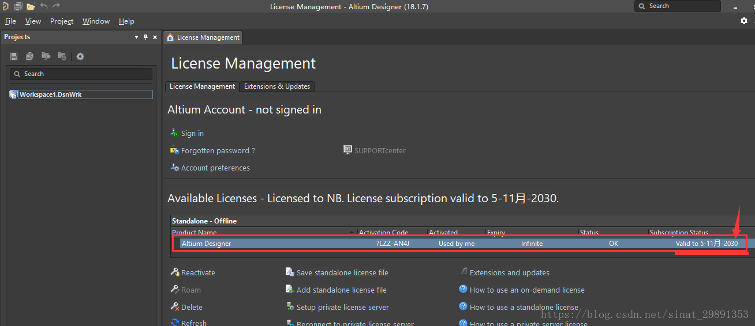The height and width of the screenshot is (326, 755).
Task: Open the Help menu
Action: coord(126,21)
